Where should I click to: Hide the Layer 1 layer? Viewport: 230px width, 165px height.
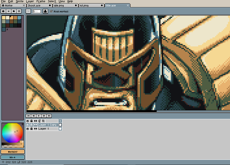coord(28,129)
